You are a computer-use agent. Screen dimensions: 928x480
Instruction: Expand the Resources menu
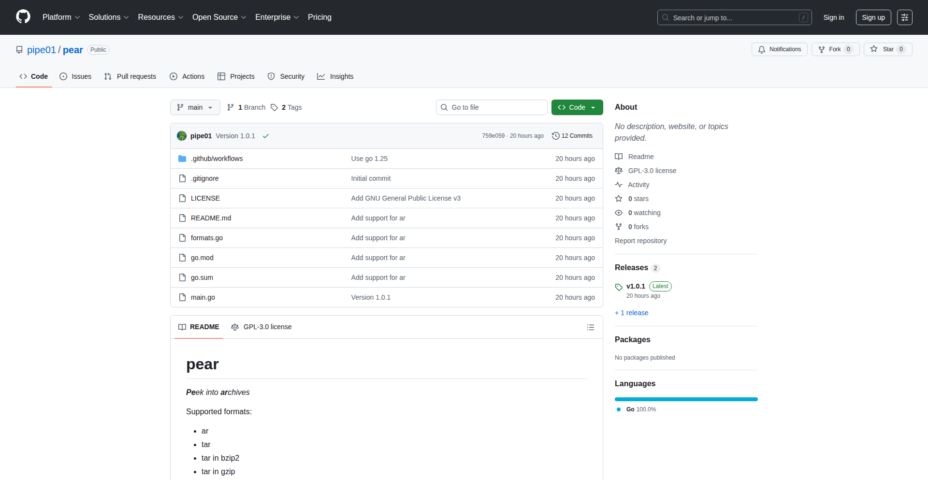coord(160,17)
